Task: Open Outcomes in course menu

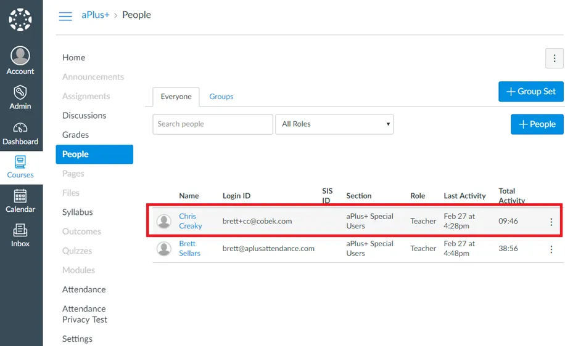Action: coord(81,231)
